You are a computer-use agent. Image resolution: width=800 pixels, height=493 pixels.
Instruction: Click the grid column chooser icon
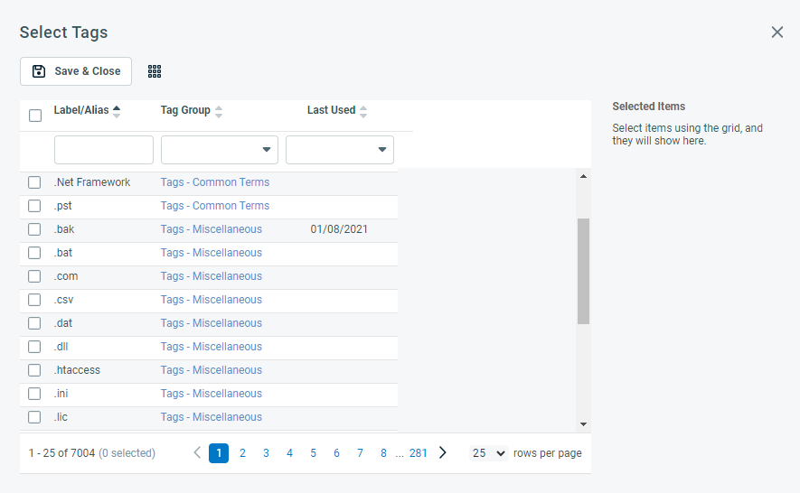coord(155,71)
